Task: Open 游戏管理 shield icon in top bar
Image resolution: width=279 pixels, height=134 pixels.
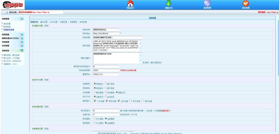Action: (x=207, y=4)
